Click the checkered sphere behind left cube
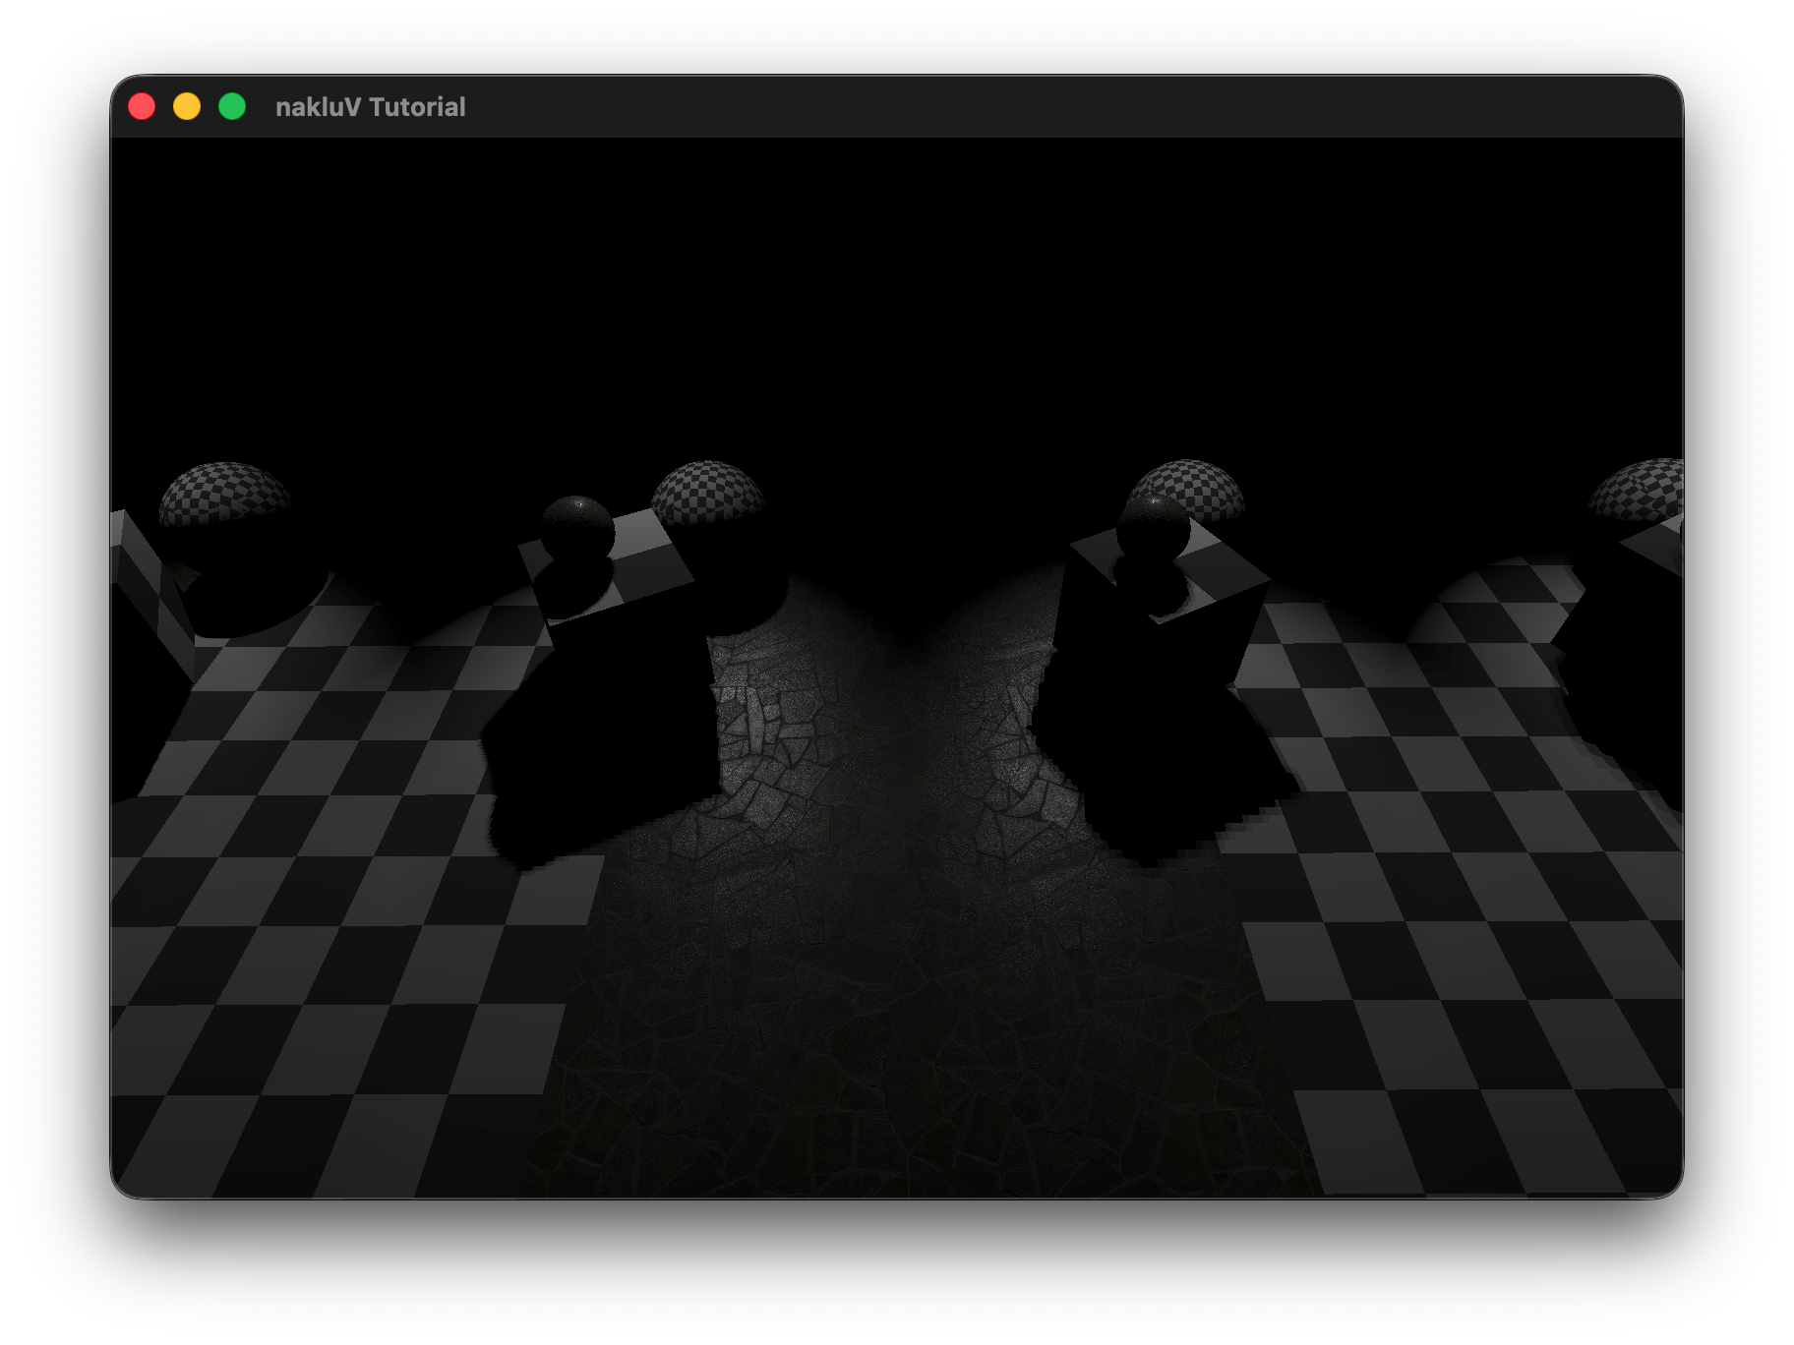 coord(708,492)
